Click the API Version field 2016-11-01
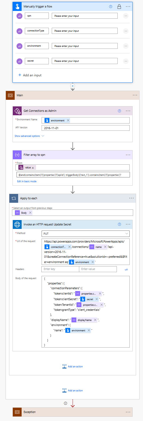 [85, 128]
